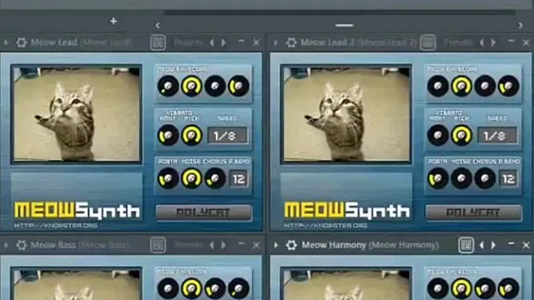The image size is (534, 300).
Task: Open vibrato Speed 1/8 selector in Meow Lead
Action: point(228,136)
